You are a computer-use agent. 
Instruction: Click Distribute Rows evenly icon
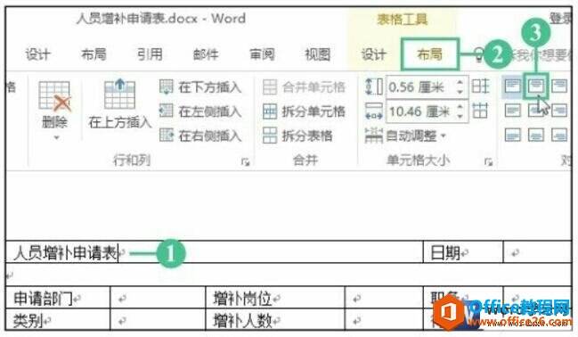click(480, 86)
